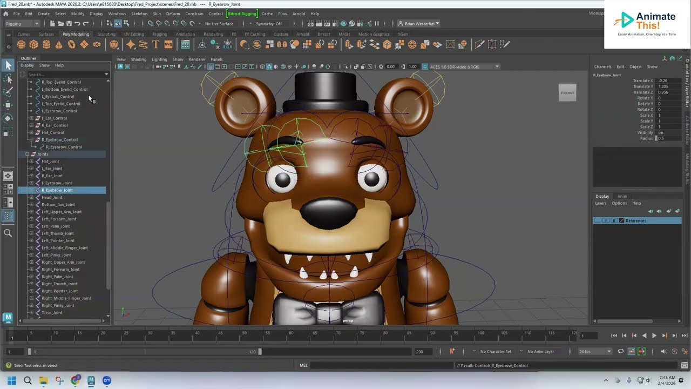The width and height of the screenshot is (691, 389).
Task: Click the FRONT view cube face
Action: point(567,92)
